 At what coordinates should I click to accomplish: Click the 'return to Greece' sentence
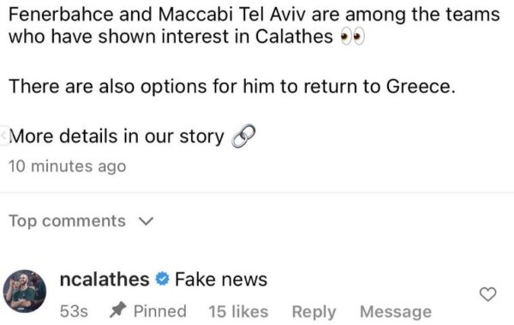pos(232,87)
